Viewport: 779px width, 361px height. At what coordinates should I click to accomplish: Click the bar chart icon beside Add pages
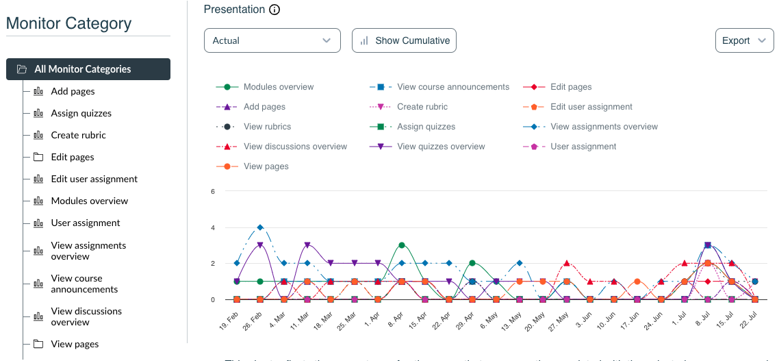point(38,91)
